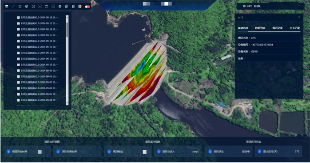Click scrollbar down arrow in ERT list
The height and width of the screenshot is (163, 310).
(67, 103)
